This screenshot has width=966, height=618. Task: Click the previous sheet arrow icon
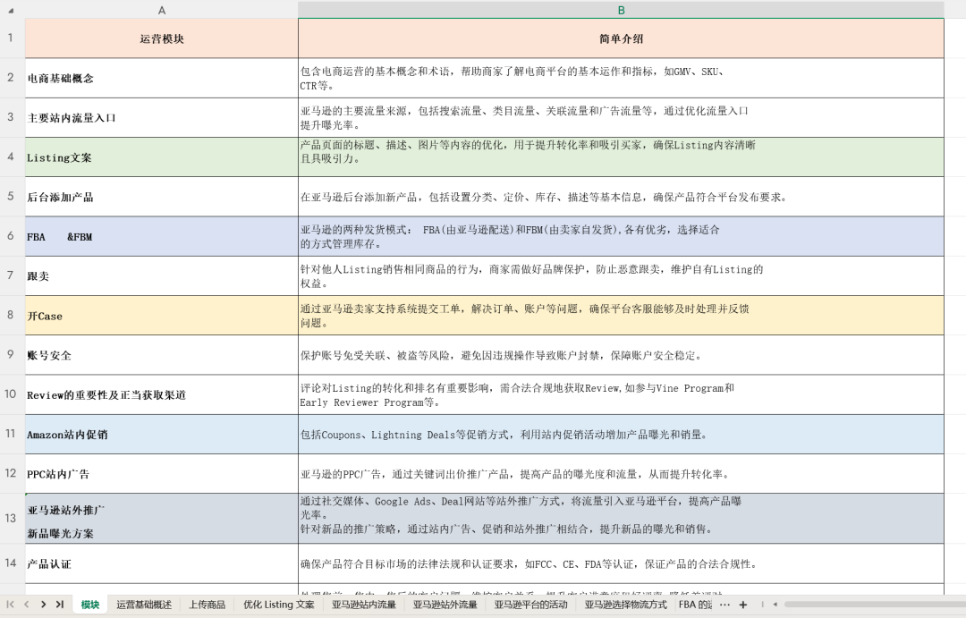pyautogui.click(x=27, y=605)
